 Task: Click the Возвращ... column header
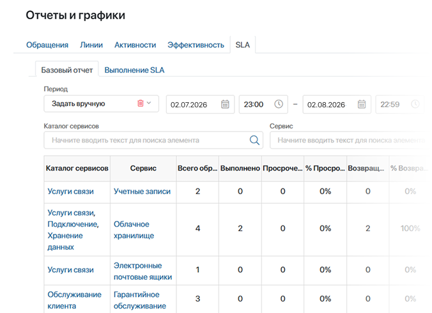coord(367,168)
